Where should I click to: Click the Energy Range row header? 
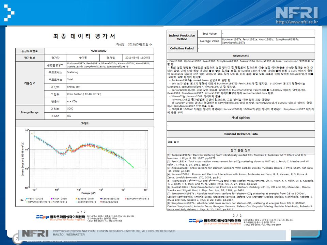pos(30,113)
